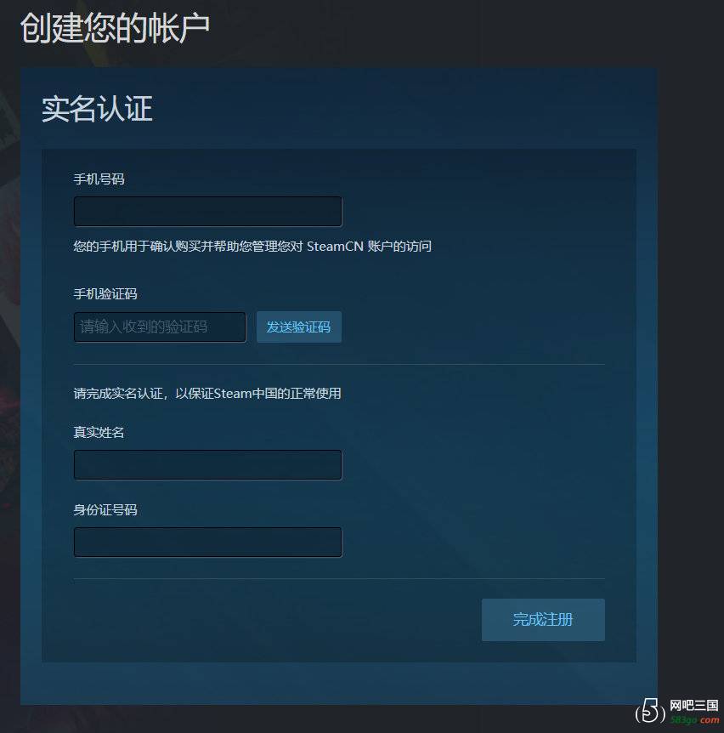Click the 网吧三国 watermark text
Image resolution: width=724 pixels, height=733 pixels.
click(693, 705)
